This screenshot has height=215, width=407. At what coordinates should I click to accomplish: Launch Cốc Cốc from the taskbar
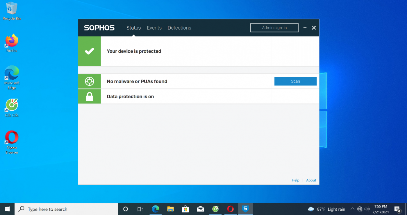(x=215, y=209)
